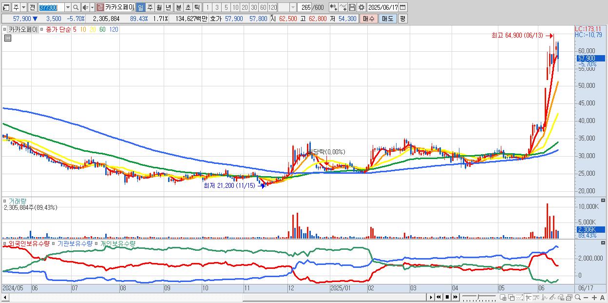Click the add candlestick indicator icon
608x303 pixels.
(333, 7)
